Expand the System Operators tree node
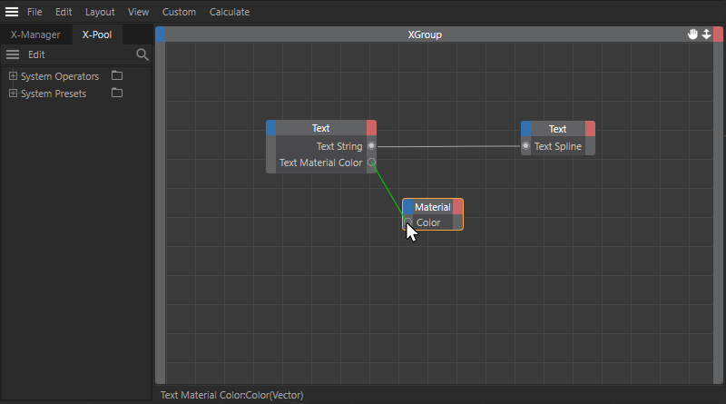The width and height of the screenshot is (726, 404). pyautogui.click(x=13, y=76)
